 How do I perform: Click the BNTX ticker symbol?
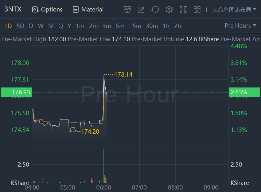click(x=13, y=9)
